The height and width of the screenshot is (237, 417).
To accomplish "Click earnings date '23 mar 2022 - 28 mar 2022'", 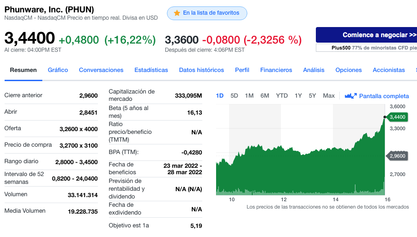I will tap(183, 169).
